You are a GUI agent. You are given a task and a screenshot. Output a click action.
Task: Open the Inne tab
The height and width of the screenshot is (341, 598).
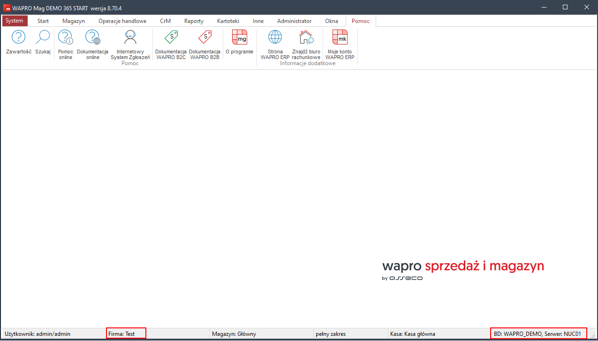click(x=258, y=21)
